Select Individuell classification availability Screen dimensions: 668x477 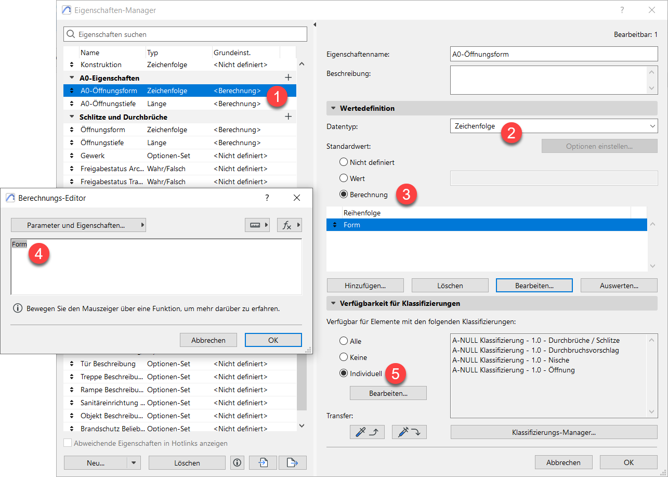pyautogui.click(x=344, y=373)
